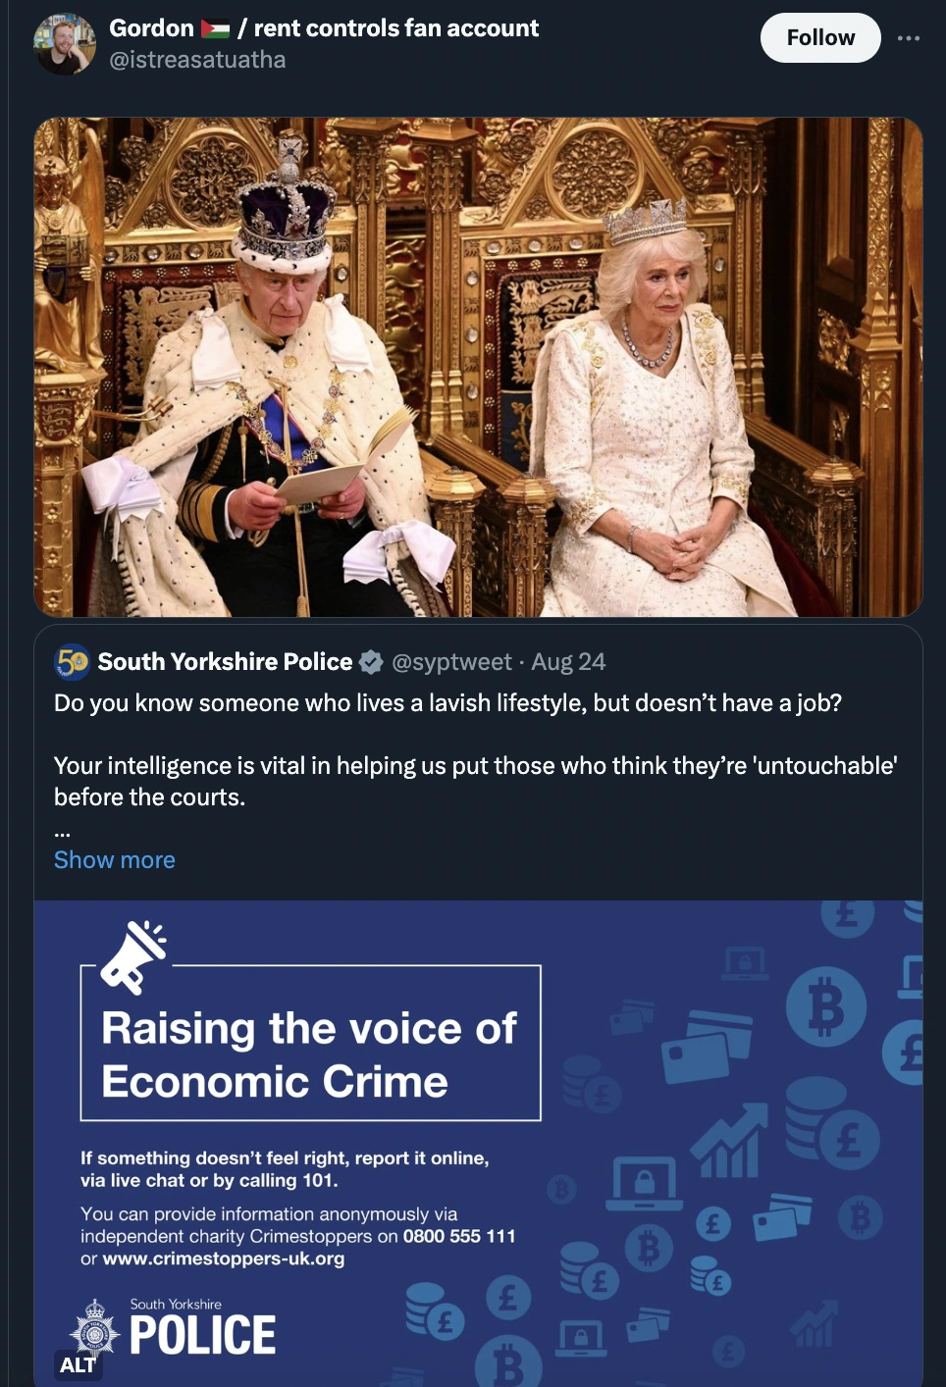
Task: Click the police crest logo
Action: (x=95, y=1332)
